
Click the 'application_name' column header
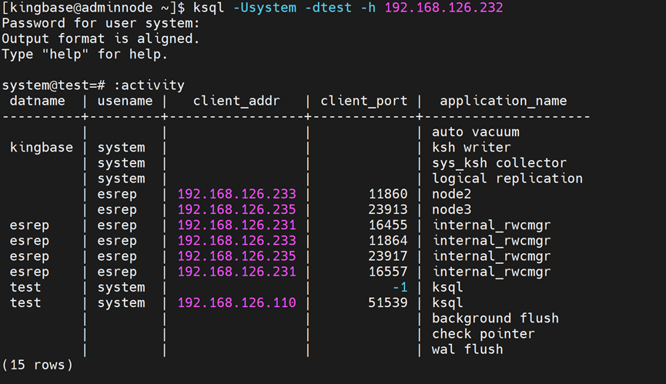coord(504,101)
